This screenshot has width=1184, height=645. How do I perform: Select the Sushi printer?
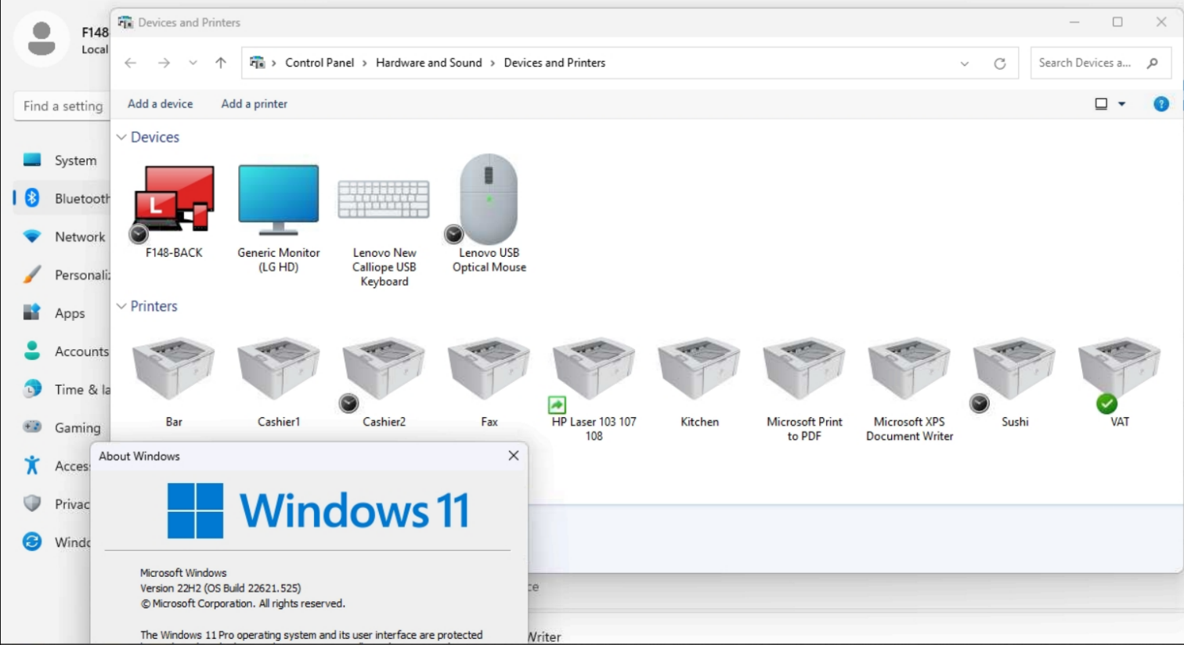[x=1014, y=383]
